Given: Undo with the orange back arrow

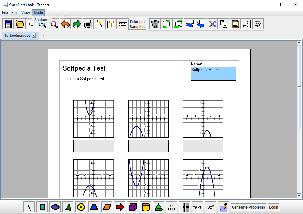Looking at the screenshot, I should click(65, 24).
